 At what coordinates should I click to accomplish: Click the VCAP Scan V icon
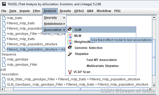[70, 72]
